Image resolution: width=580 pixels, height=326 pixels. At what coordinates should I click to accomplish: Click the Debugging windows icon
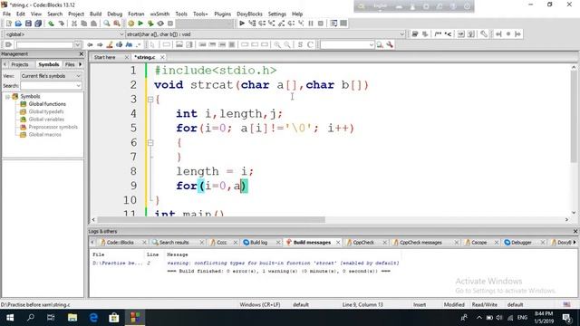pos(333,24)
